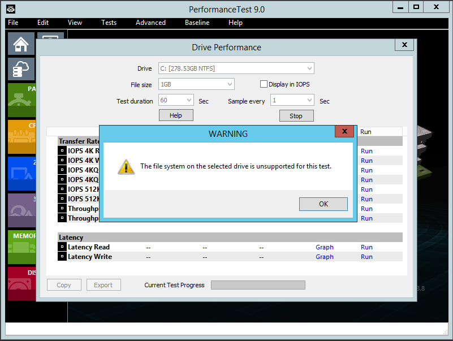Close the WARNING dialog with red X
The image size is (453, 341).
click(x=344, y=131)
